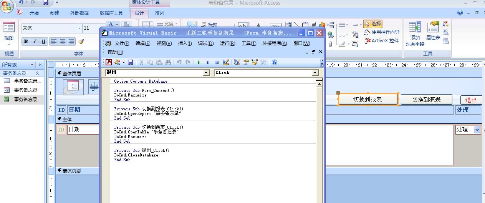Open 退出 object dropdown in code window
Viewport: 485px width, 203px height.
tap(206, 73)
